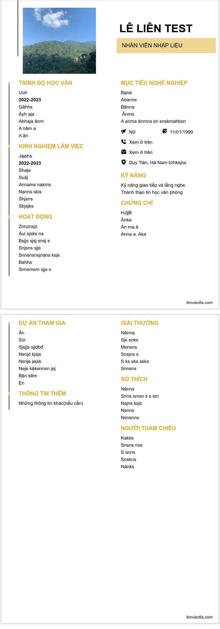
Task: Click the MỤC TIÊU NGHỀ NGHIỆP heading
Action: (154, 83)
